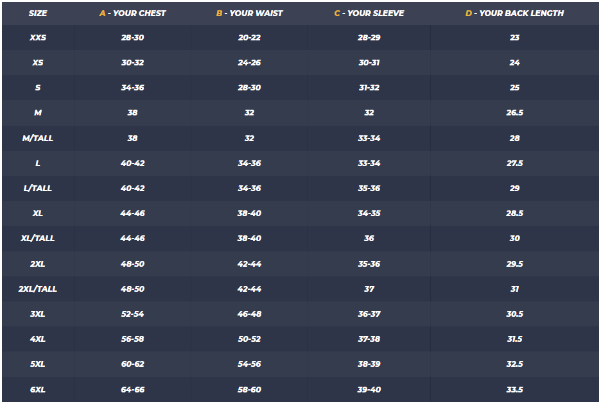Click the B - YOUR WAIST header
Screen dimensions: 601x404
(x=249, y=13)
